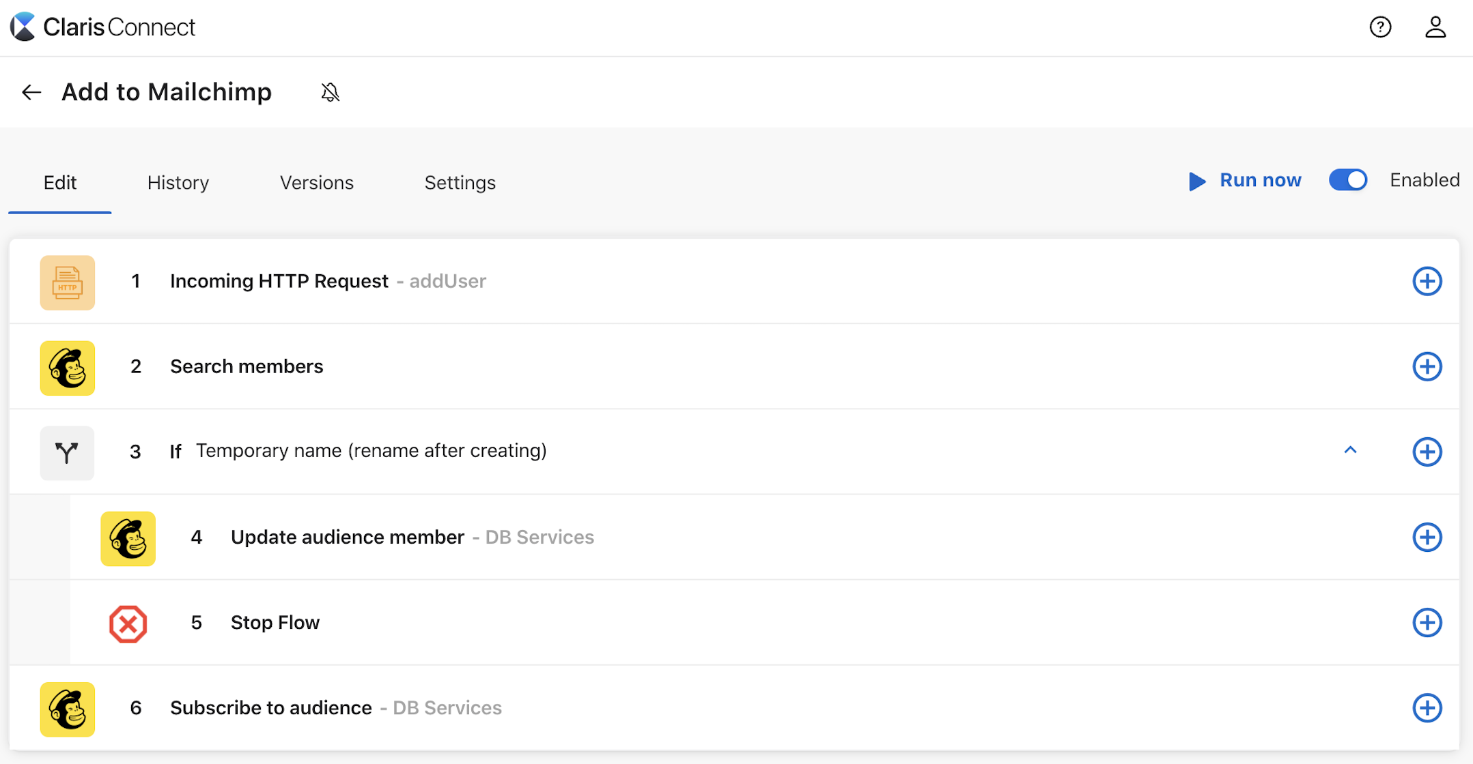Click the red Stop Flow icon
This screenshot has width=1473, height=764.
(x=128, y=623)
